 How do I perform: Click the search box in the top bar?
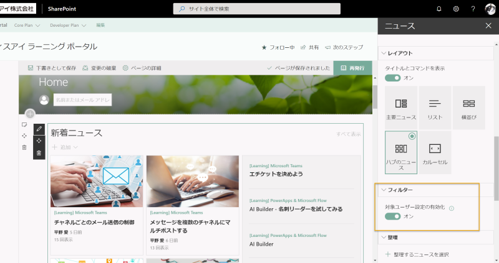pyautogui.click(x=256, y=9)
